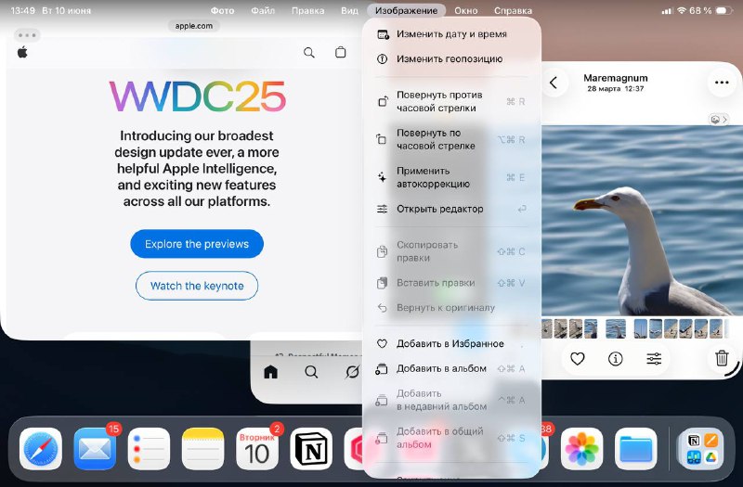Open the Файл menu
The image size is (743, 487).
(263, 10)
